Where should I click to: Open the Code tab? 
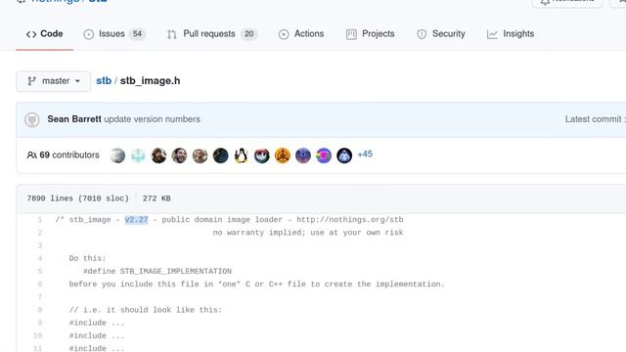click(44, 34)
